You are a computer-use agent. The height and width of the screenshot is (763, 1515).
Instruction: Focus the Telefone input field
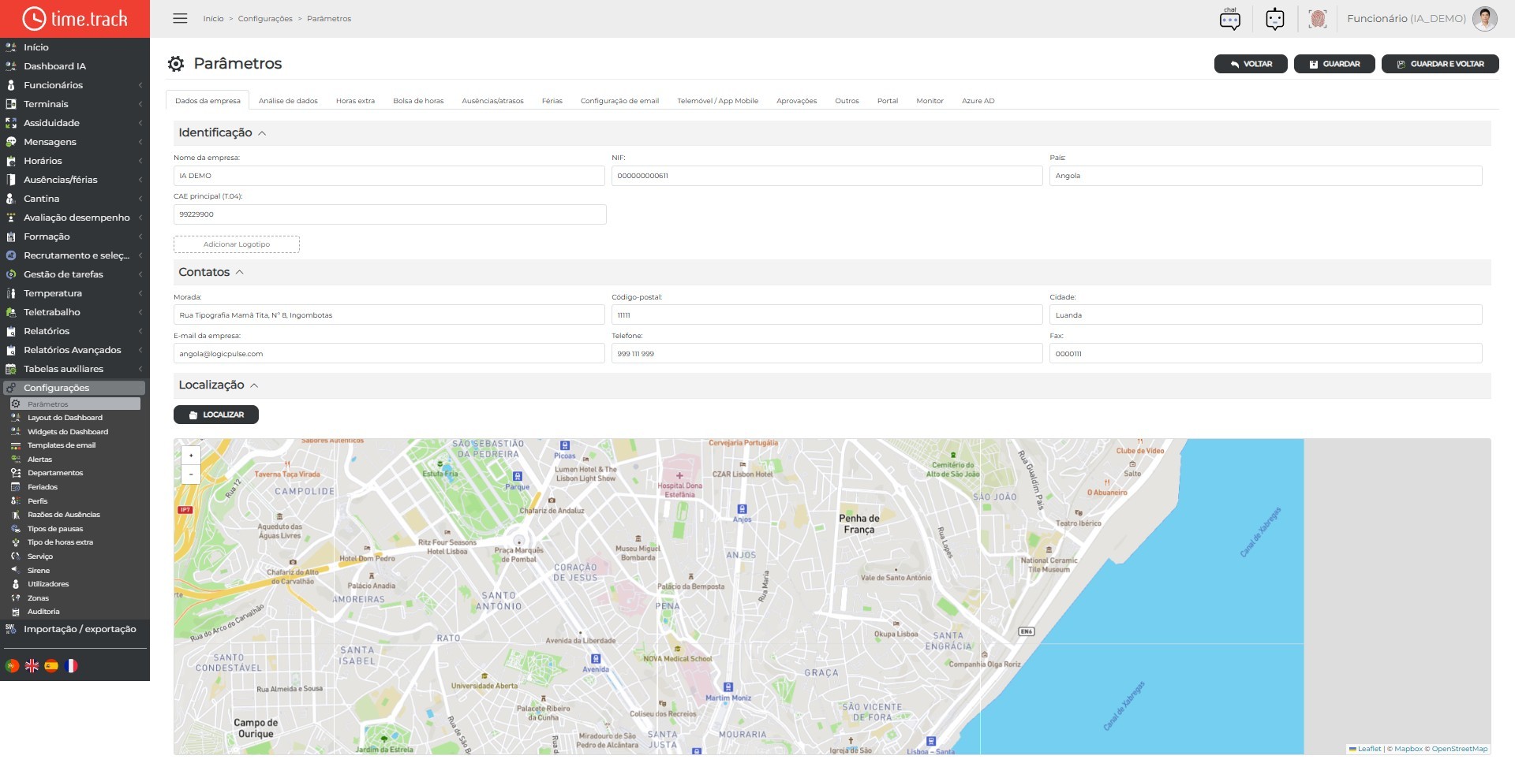pos(827,354)
